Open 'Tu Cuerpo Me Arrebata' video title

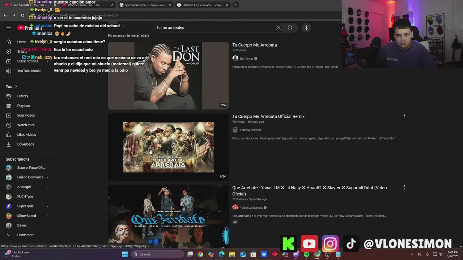click(255, 45)
